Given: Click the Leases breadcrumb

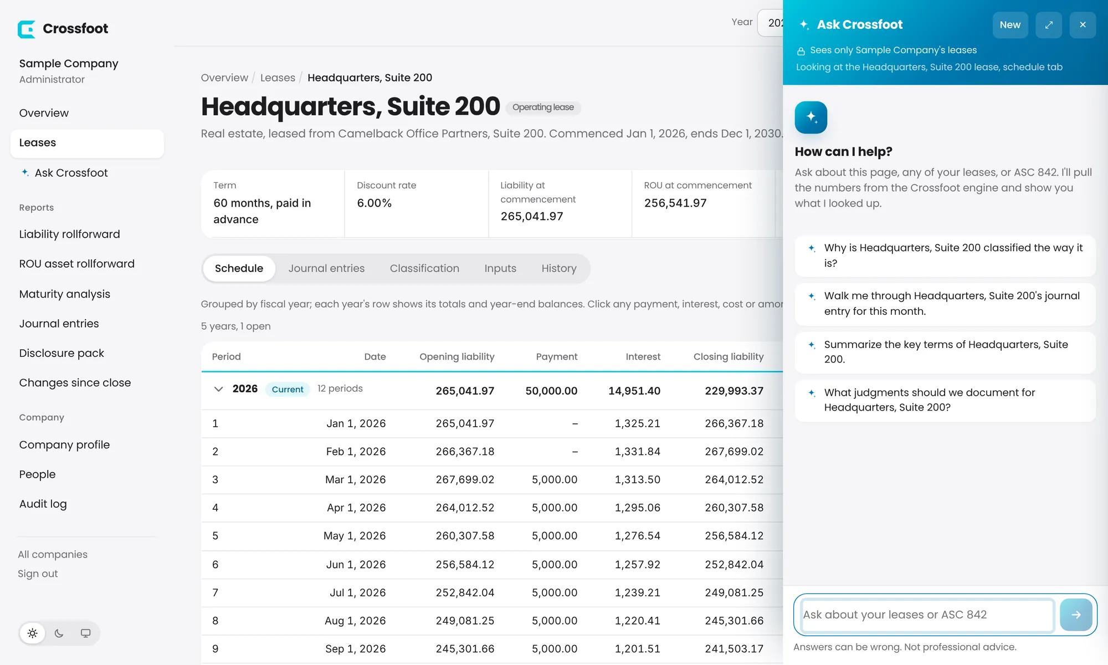Looking at the screenshot, I should 278,78.
